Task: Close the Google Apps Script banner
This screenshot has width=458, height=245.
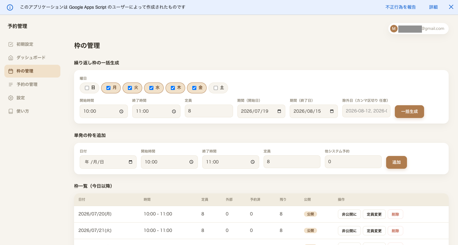Action: [x=451, y=7]
